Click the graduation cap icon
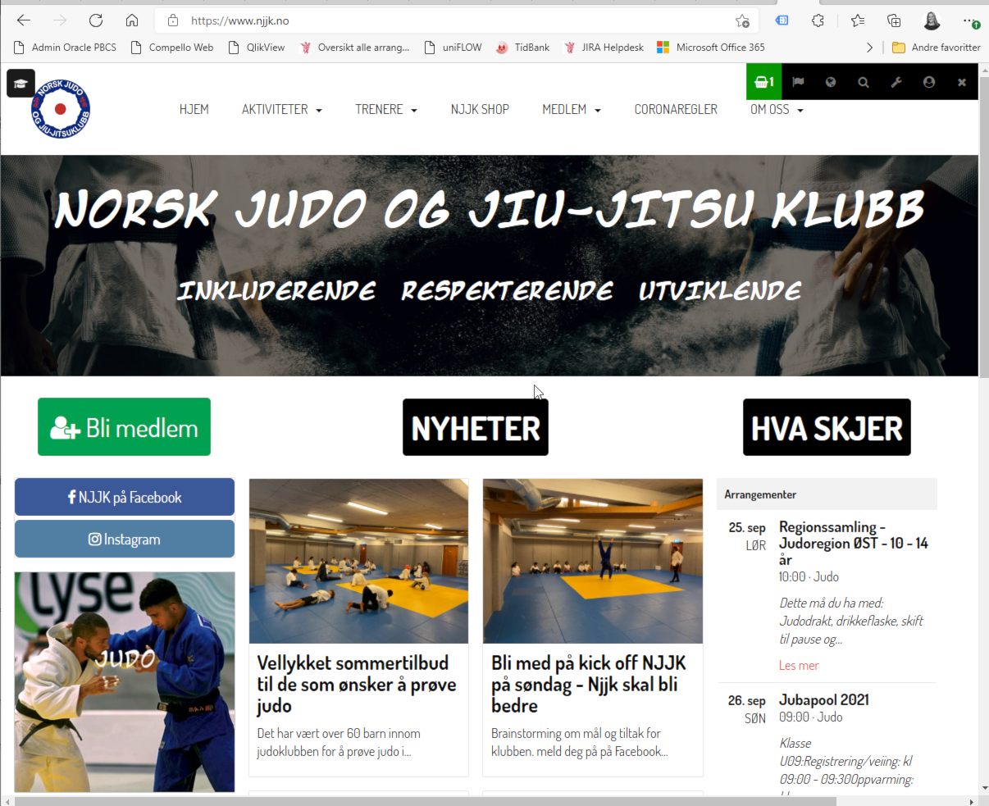The width and height of the screenshot is (989, 806). click(x=21, y=84)
